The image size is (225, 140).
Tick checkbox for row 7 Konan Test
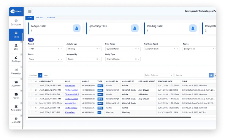30,112
